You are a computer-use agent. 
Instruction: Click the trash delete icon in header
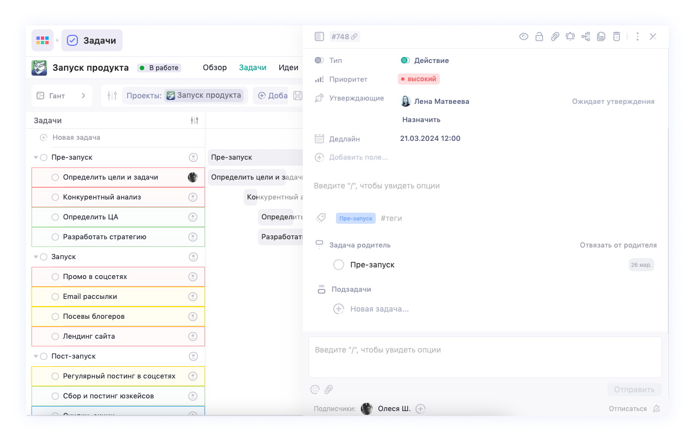[617, 36]
